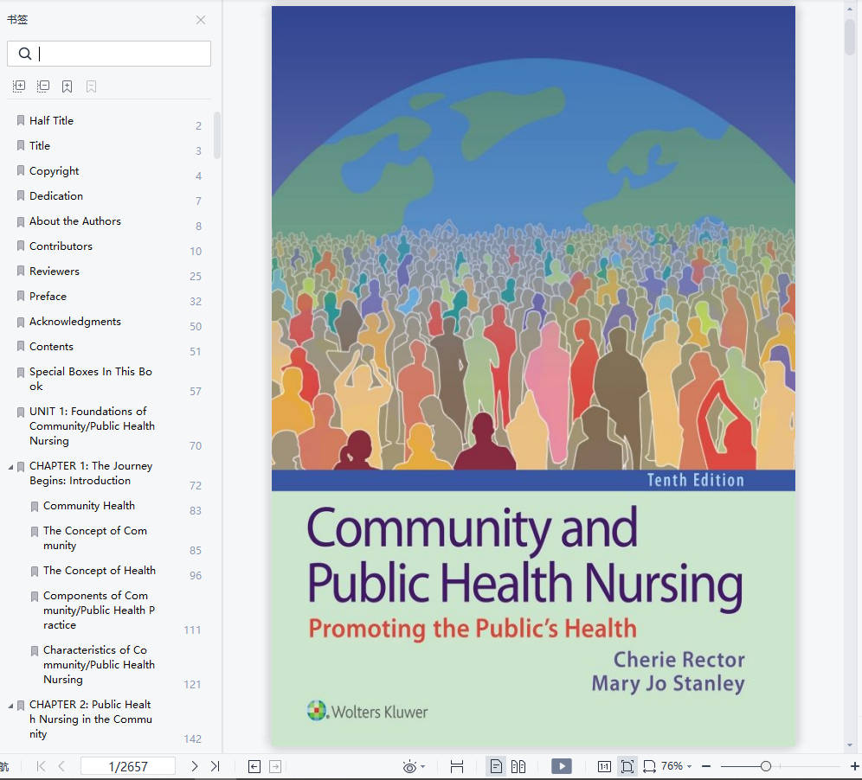Click the page number field 1/2657
Screen dimensions: 862x780
[127, 766]
